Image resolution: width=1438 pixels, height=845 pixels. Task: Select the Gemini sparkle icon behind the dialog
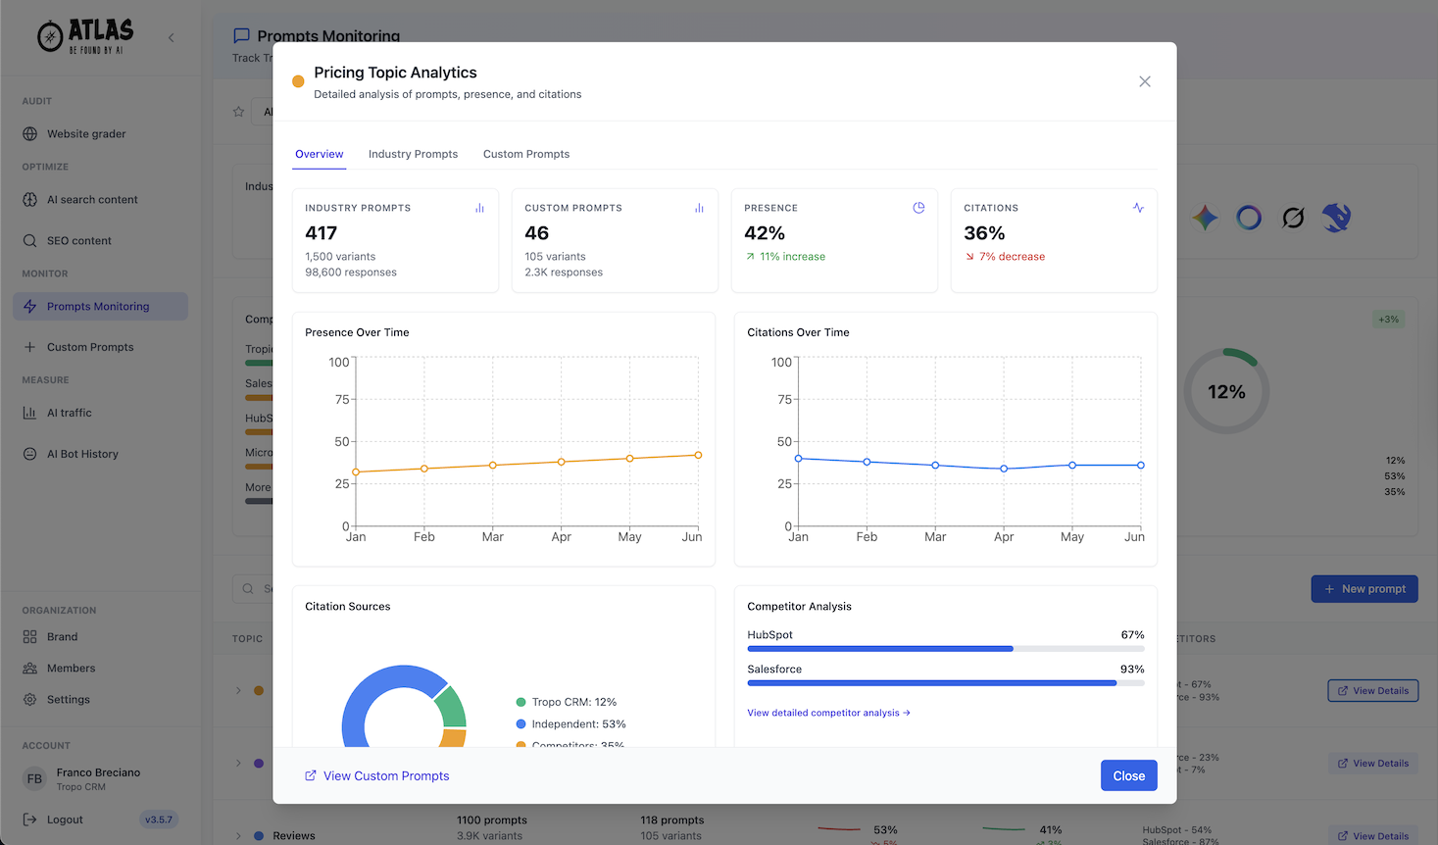click(1205, 218)
